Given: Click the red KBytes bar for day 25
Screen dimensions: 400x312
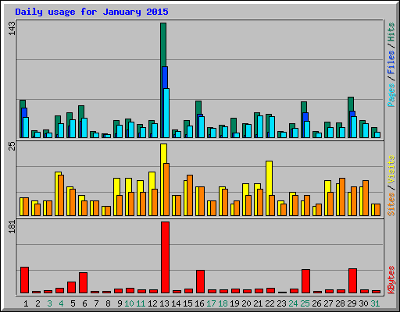Looking at the screenshot, I should click(305, 281).
